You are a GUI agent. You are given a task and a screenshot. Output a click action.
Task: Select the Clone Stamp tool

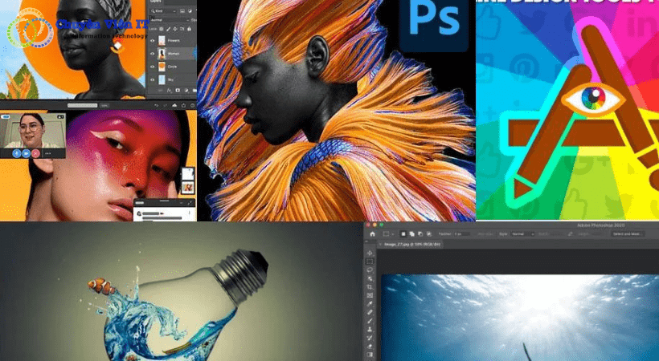(370, 329)
